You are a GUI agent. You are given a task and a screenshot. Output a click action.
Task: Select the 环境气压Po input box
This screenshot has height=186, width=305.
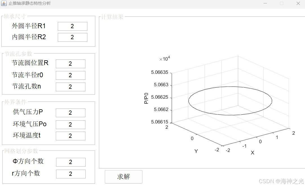[70, 124]
